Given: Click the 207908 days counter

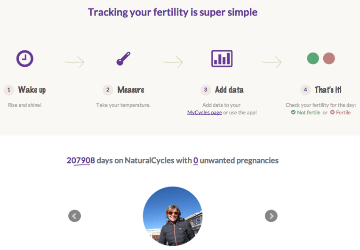Looking at the screenshot, I should (81, 160).
